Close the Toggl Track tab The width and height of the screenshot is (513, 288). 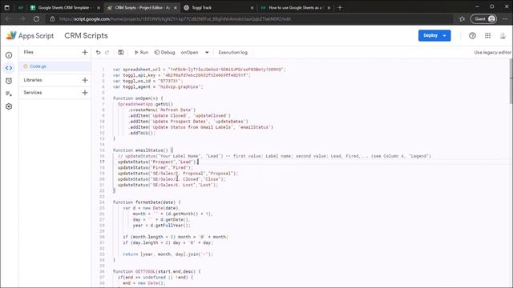(x=252, y=8)
